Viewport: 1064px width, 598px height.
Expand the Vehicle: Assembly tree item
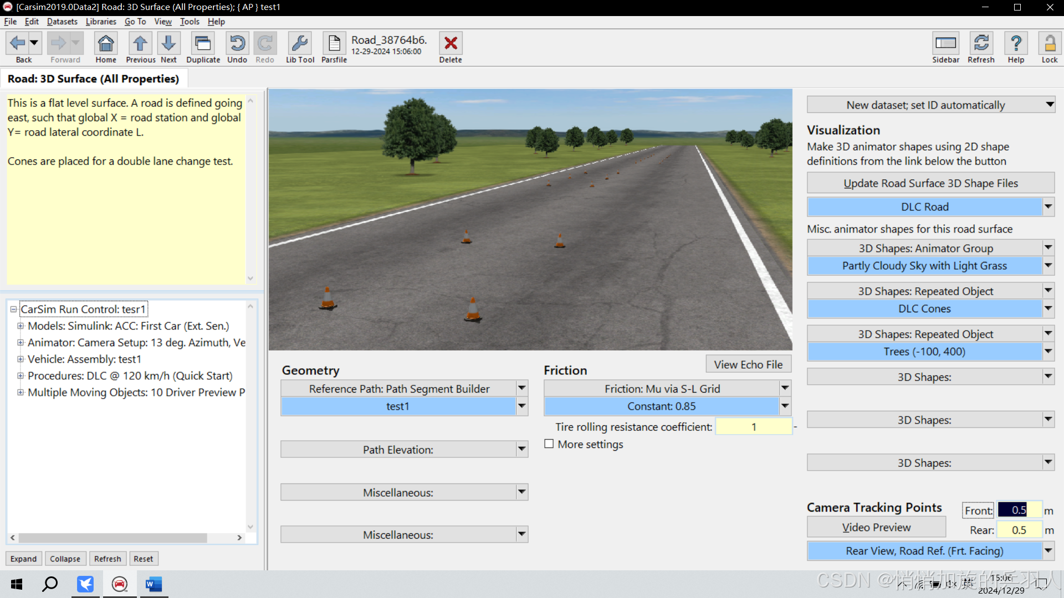tap(21, 359)
